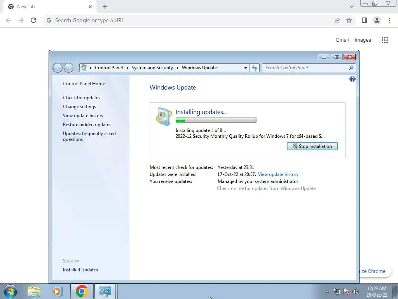Viewport: 398px width, 299px height.
Task: Click the Installing updates heading
Action: point(201,112)
